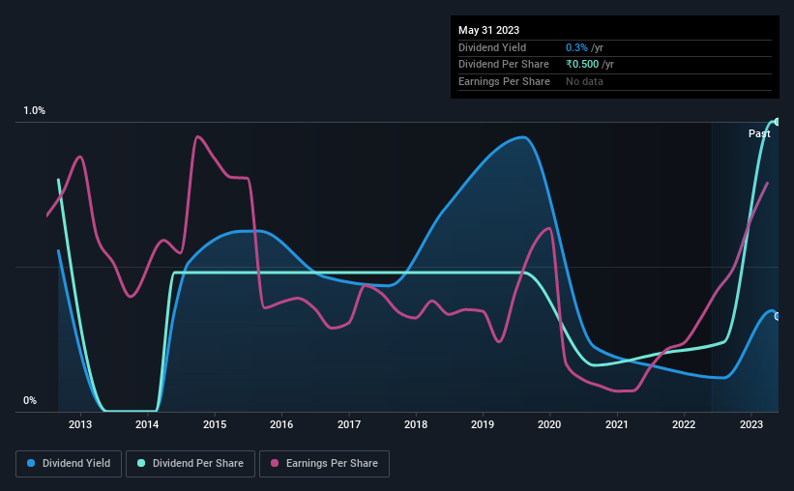Select the 2023 x-axis year label
This screenshot has width=794, height=491.
pos(750,424)
